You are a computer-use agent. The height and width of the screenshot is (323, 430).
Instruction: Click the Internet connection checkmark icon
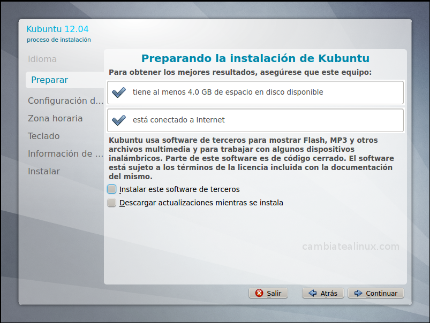tap(119, 120)
